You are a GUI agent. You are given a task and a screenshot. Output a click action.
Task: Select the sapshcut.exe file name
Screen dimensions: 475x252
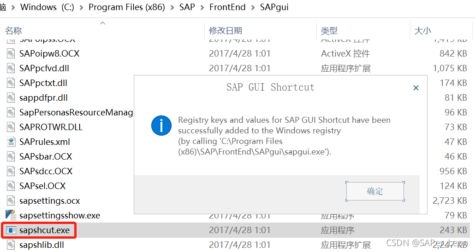pyautogui.click(x=45, y=230)
